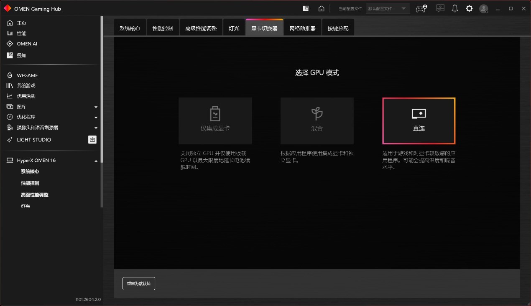Screen dimensions: 531x306
Task: Switch to the 系统核心 tab
Action: pos(130,28)
